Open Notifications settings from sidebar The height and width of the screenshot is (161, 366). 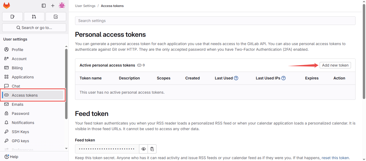point(23,122)
